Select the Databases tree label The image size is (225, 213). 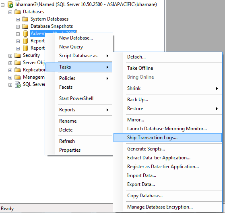coord(33,12)
